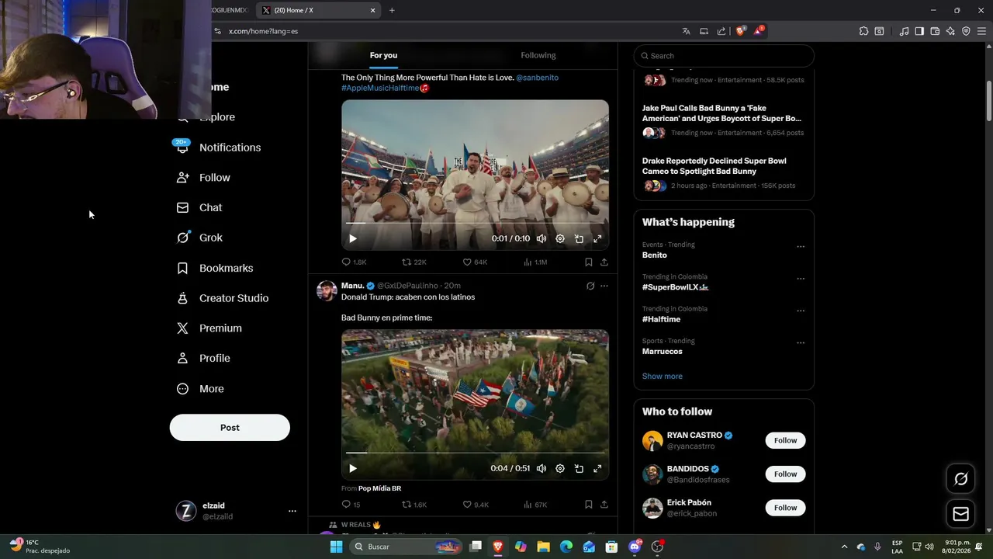Open Pop Mídia BR source link

click(x=379, y=488)
